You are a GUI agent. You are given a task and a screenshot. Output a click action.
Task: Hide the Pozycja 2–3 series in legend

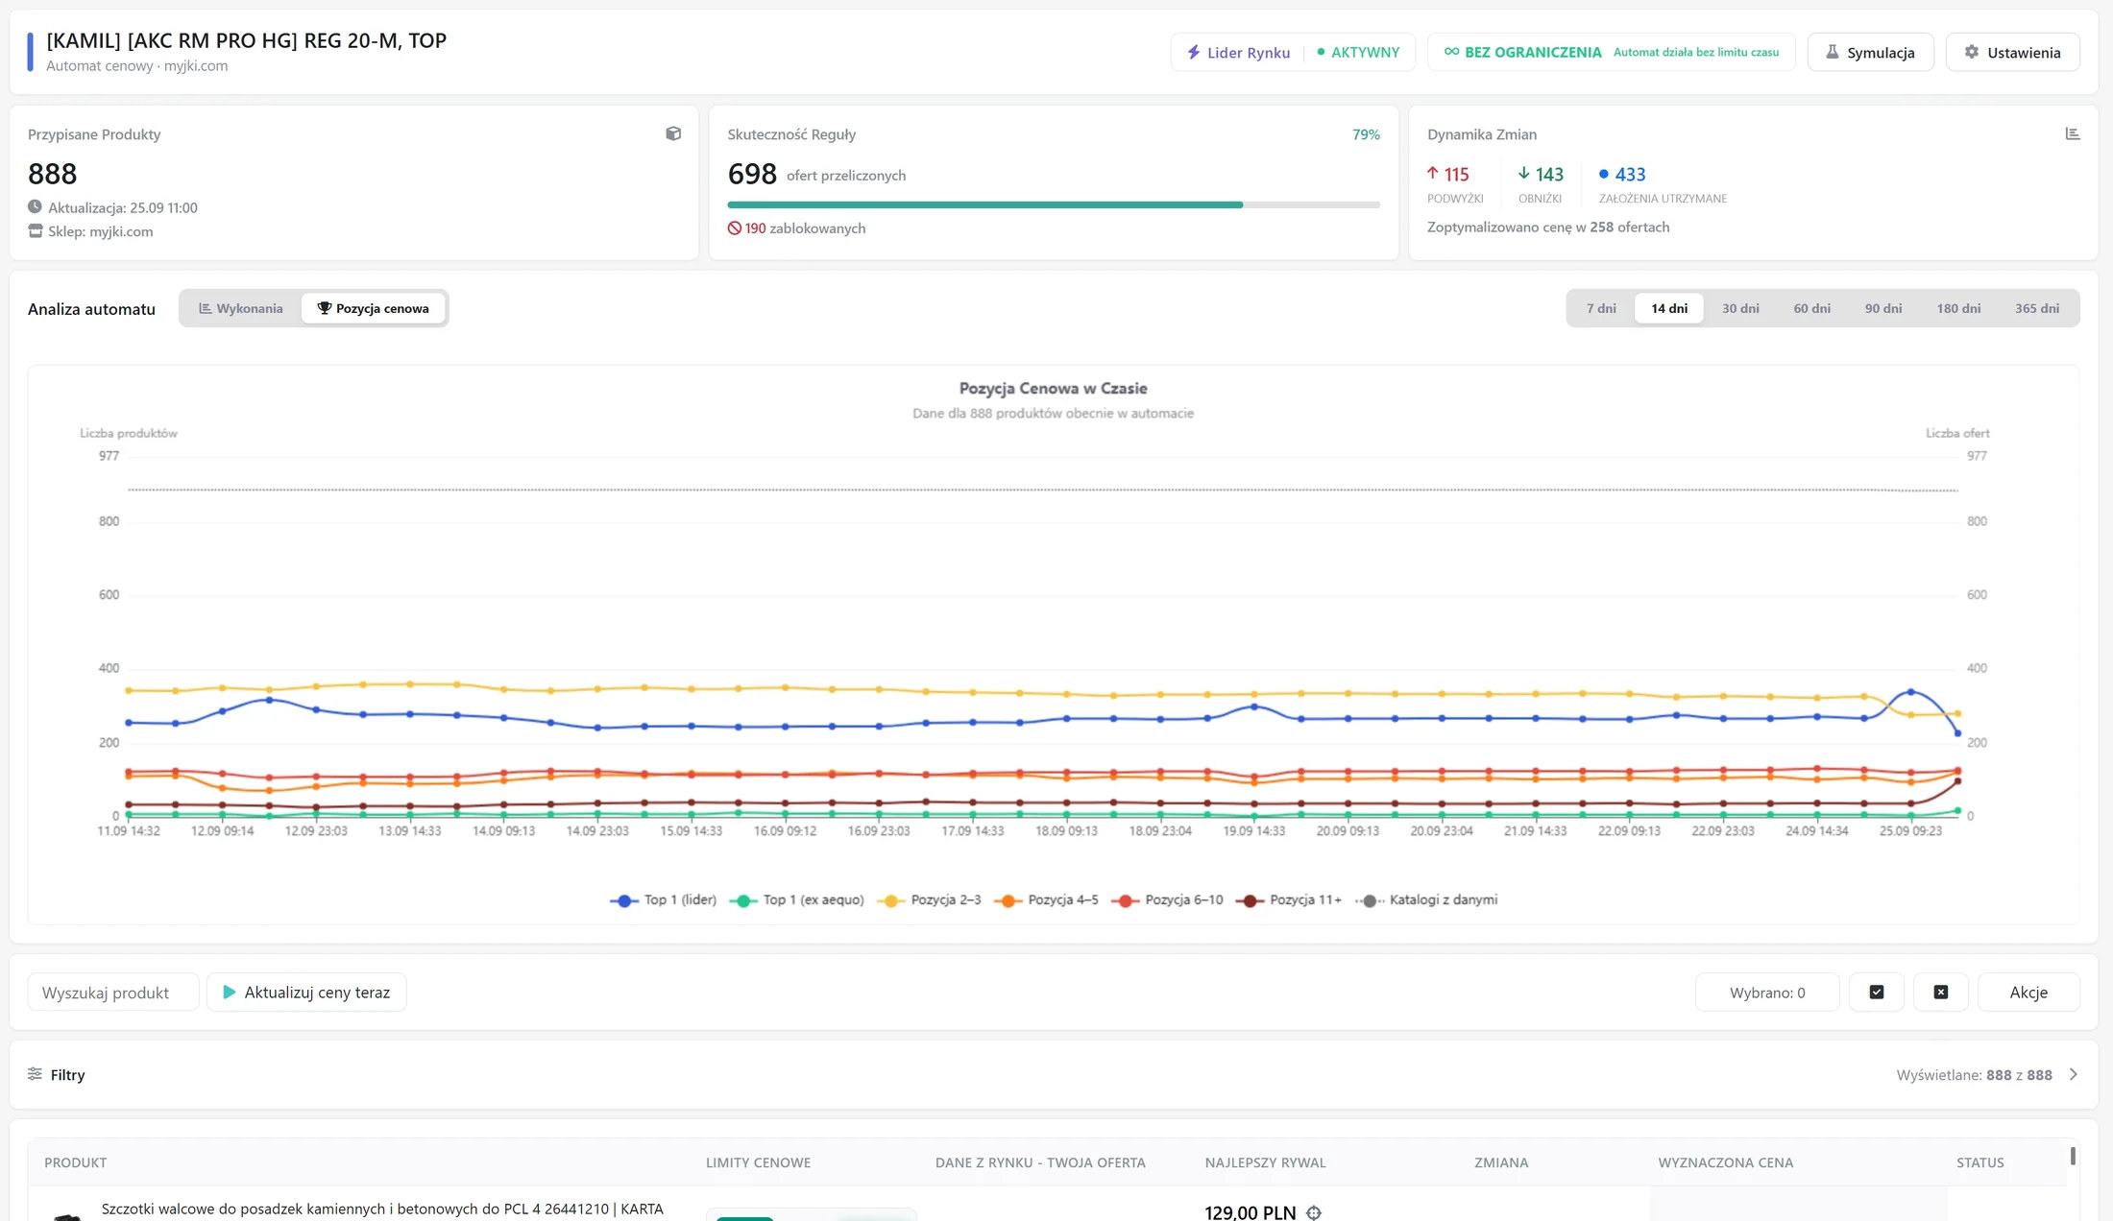(929, 900)
